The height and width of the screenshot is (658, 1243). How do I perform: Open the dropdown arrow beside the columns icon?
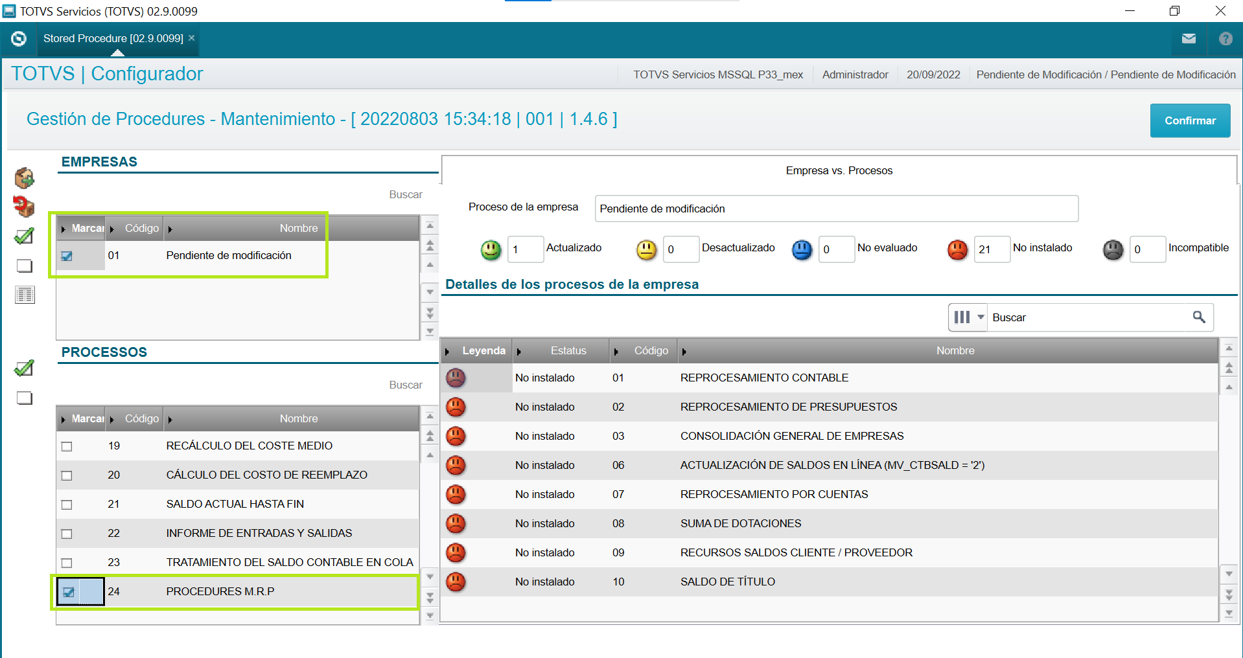coord(981,317)
